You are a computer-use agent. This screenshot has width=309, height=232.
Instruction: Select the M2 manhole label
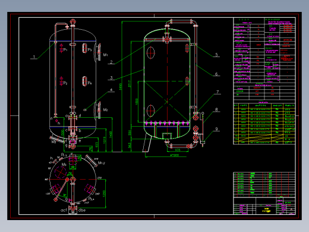pyautogui.click(x=105, y=109)
